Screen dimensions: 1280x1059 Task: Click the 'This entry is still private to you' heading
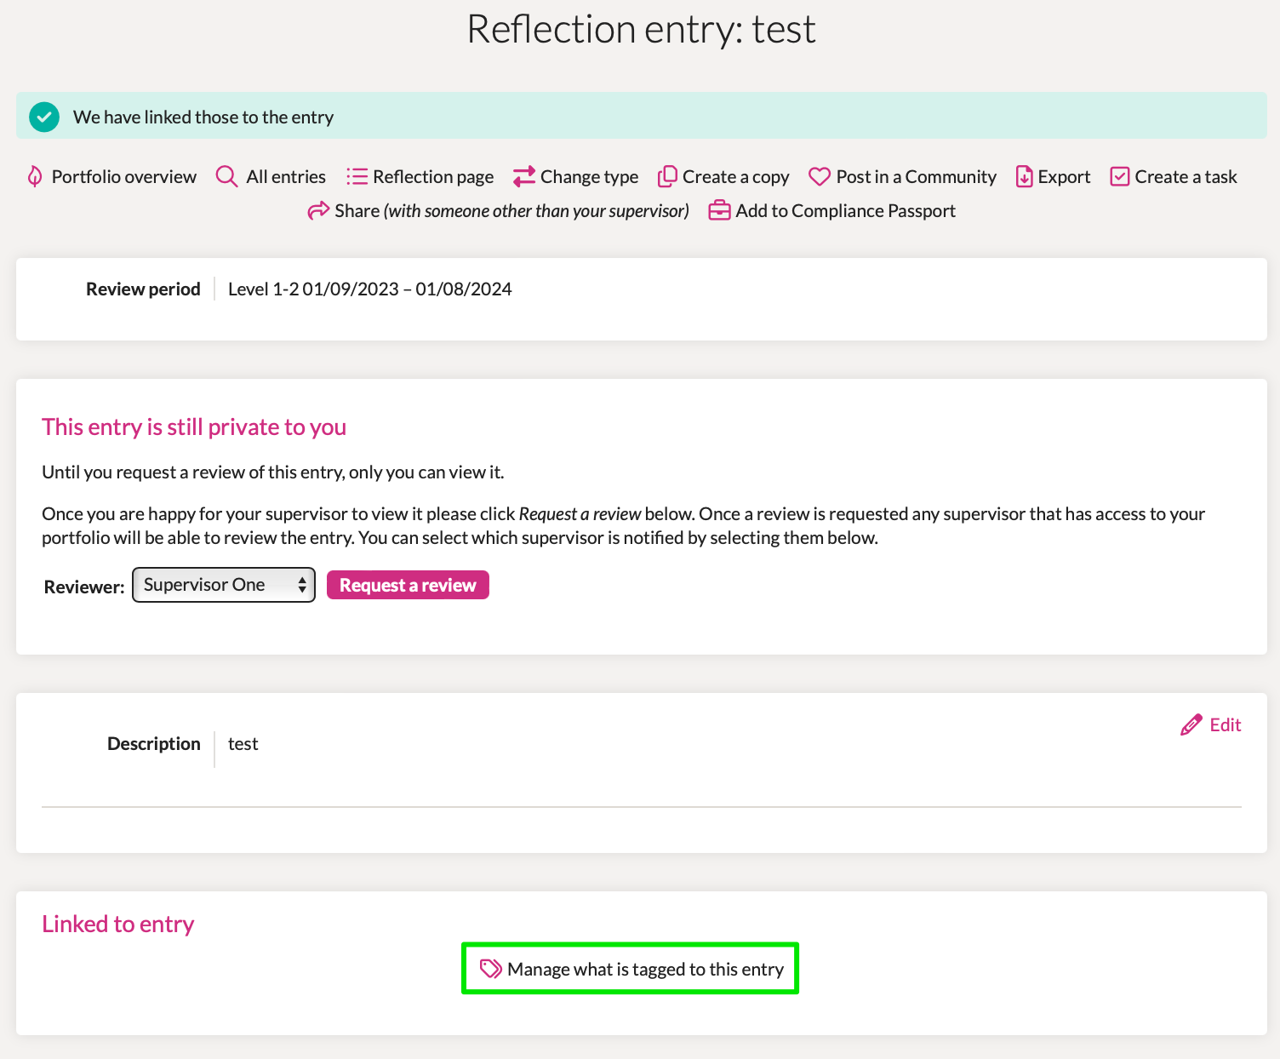pyautogui.click(x=194, y=426)
